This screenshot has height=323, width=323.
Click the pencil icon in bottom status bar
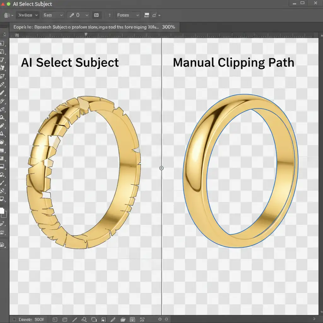pos(113,320)
